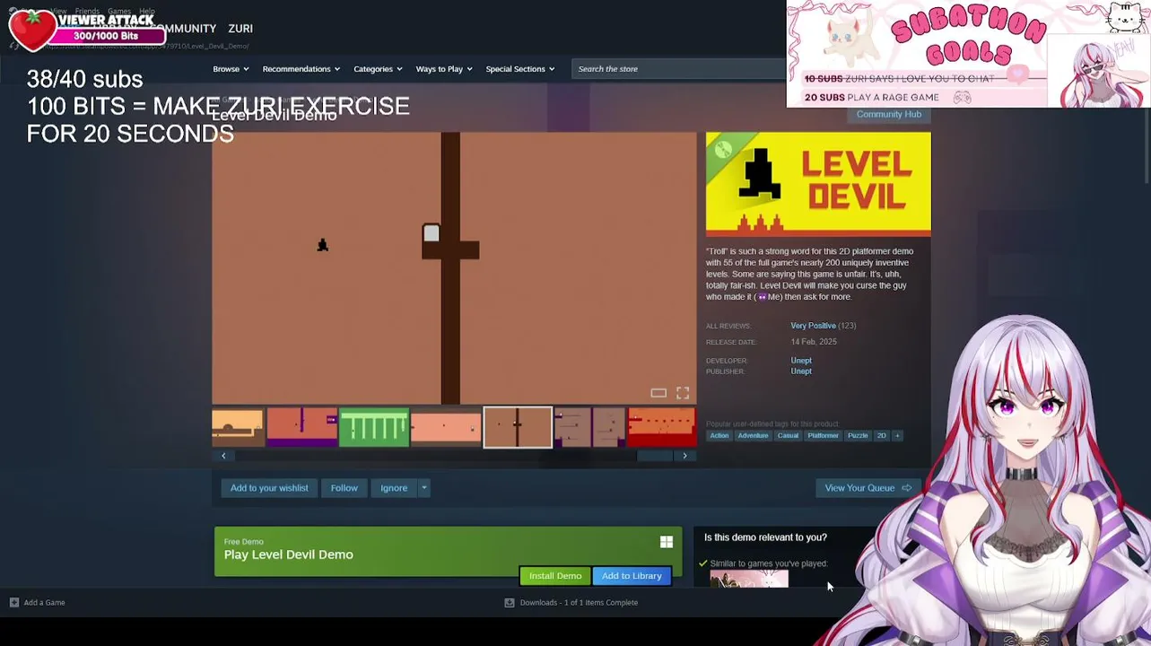Toggle theater mode on the screenshot viewer
The width and height of the screenshot is (1151, 646).
658,393
